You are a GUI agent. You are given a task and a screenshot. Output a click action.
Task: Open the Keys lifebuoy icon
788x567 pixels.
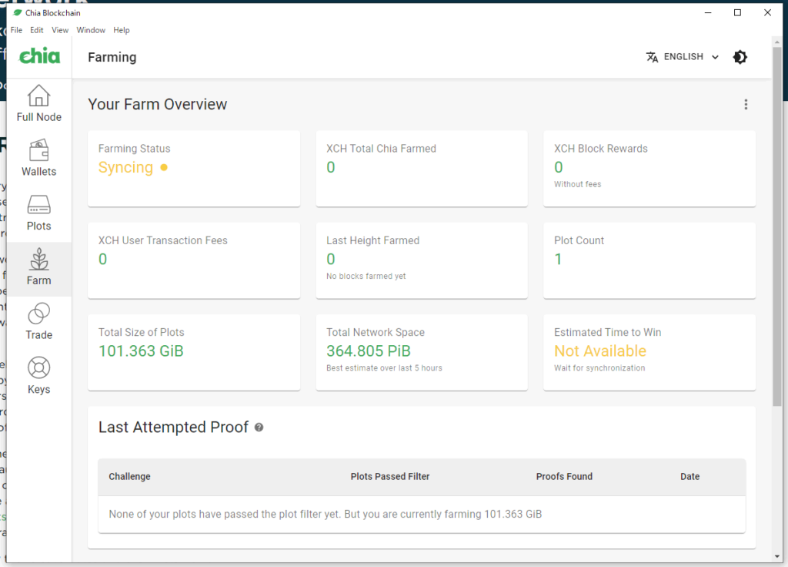point(38,368)
